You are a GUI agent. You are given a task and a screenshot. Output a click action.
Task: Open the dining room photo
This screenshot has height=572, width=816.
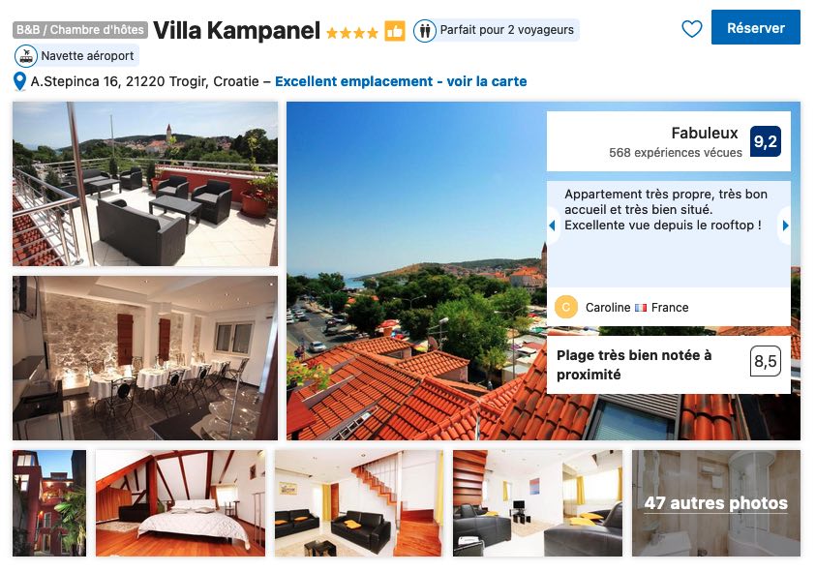pos(145,358)
